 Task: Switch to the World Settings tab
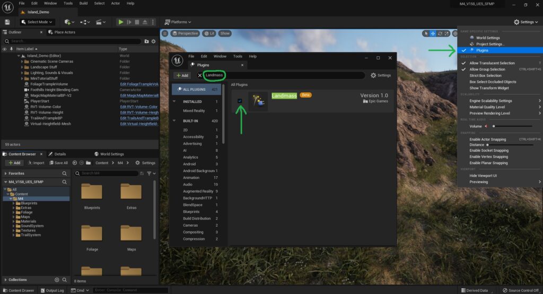point(109,154)
